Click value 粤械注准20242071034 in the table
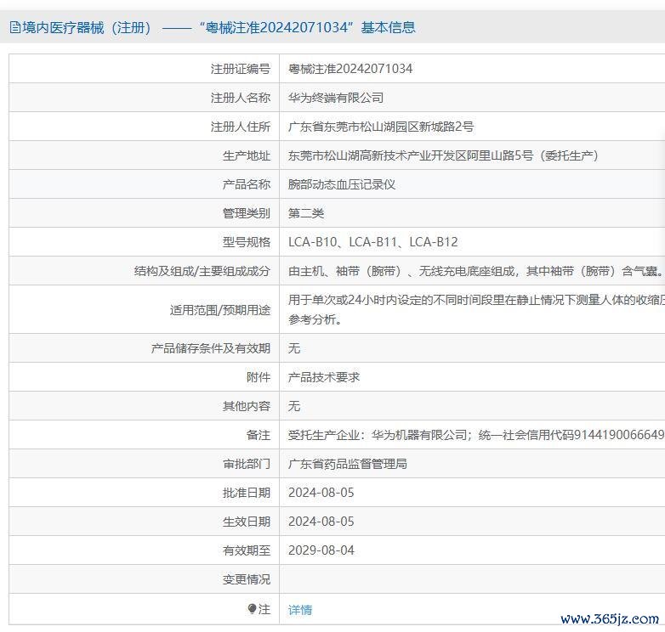665x632 pixels. pos(350,69)
